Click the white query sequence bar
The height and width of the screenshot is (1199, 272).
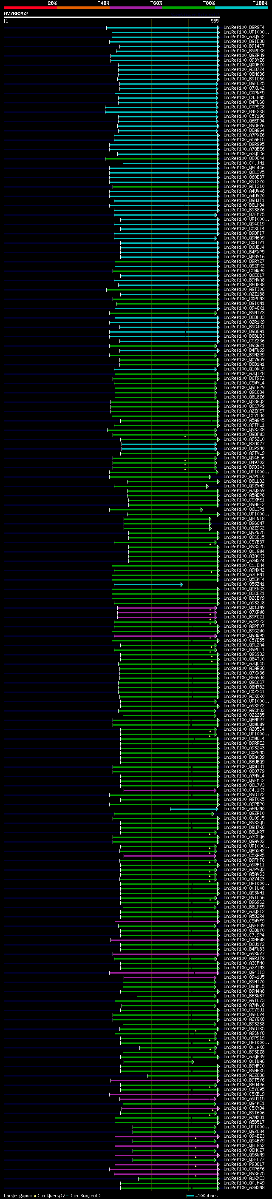tap(112, 18)
